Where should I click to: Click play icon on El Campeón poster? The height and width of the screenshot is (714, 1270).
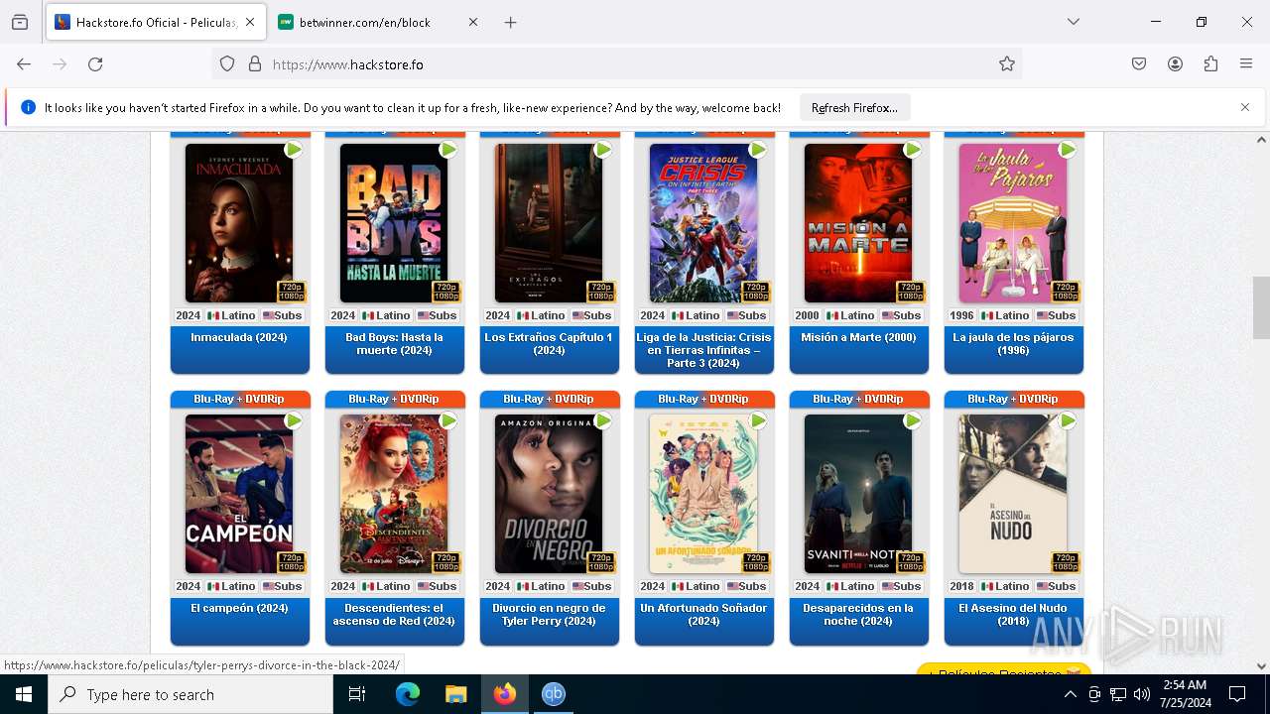(294, 420)
